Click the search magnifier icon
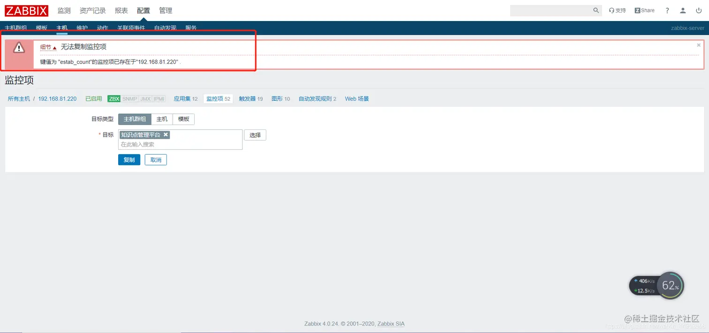 (596, 10)
